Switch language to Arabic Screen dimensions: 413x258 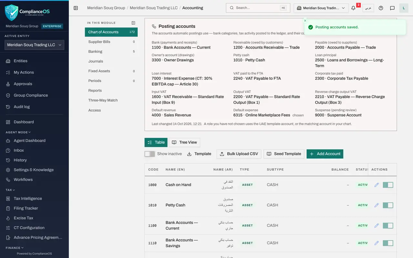368,8
